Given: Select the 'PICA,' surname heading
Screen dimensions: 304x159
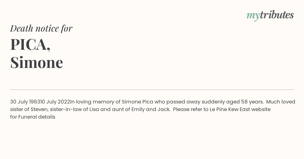Looking at the screenshot, I should (30, 44).
